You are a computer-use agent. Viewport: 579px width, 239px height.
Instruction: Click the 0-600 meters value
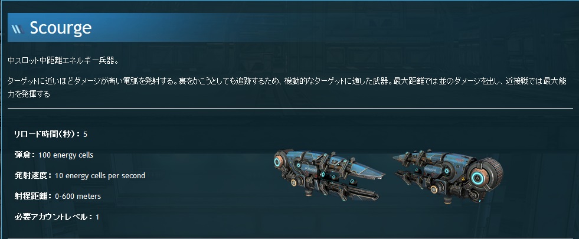point(77,196)
